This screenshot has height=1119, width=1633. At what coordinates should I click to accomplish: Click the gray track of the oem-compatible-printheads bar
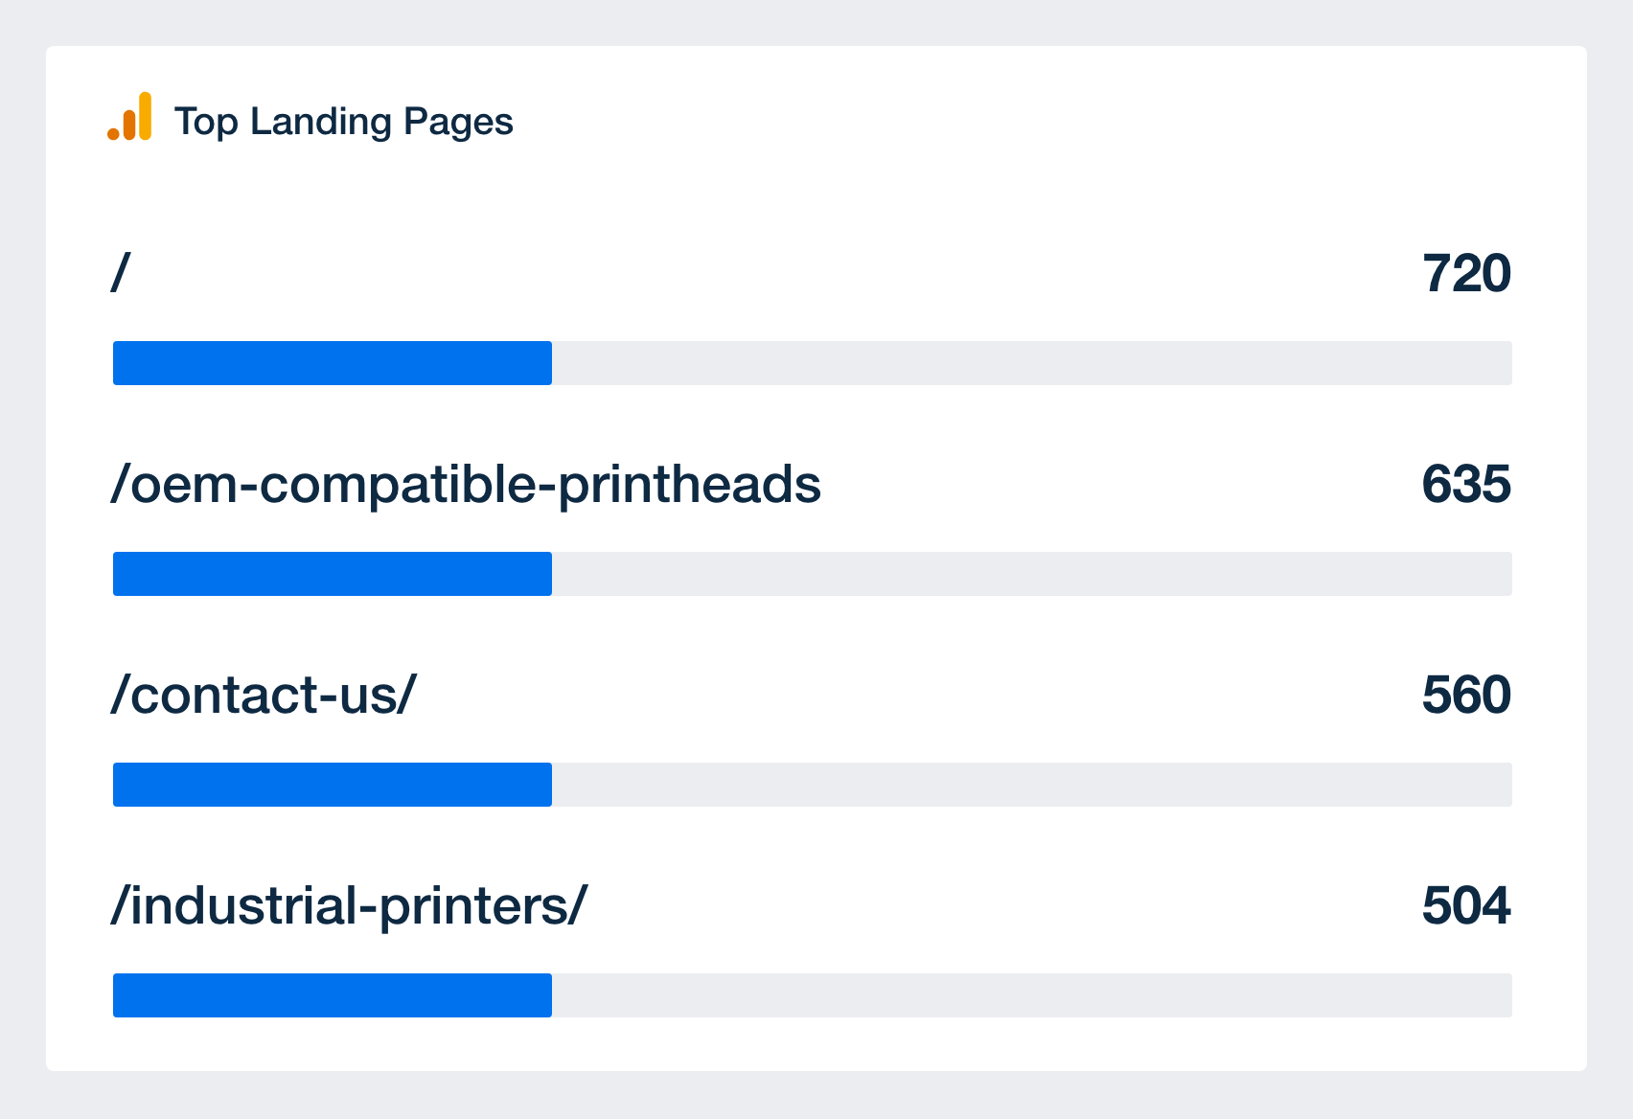(1032, 574)
